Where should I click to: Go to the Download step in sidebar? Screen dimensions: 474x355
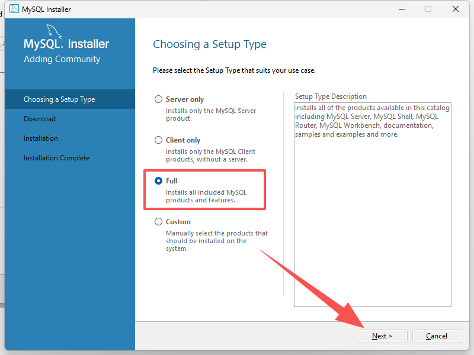40,119
